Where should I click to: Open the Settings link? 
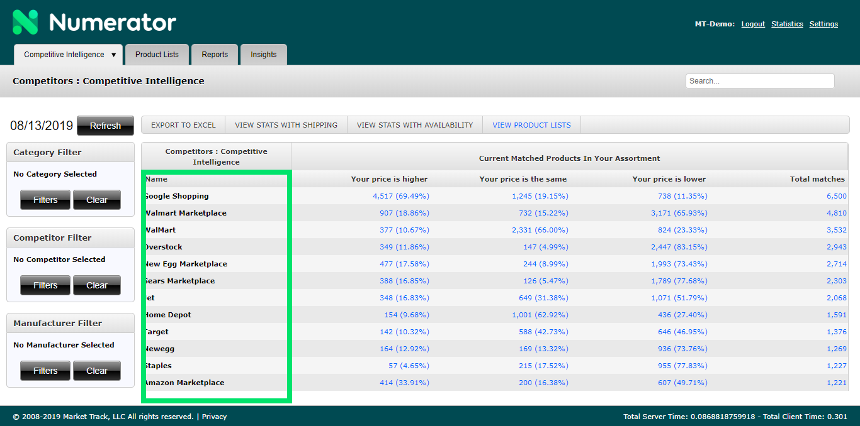coord(823,24)
